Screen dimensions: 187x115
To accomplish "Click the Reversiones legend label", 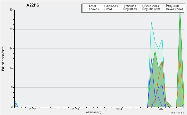I will (x=175, y=9).
